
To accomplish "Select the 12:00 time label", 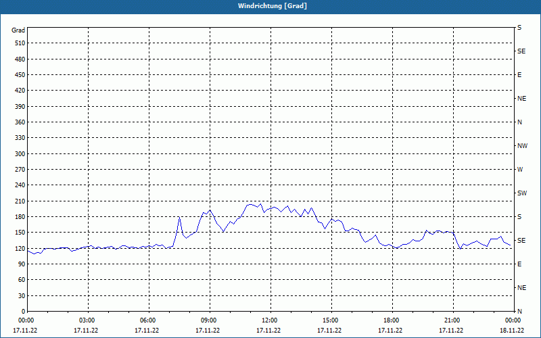I will pos(269,320).
